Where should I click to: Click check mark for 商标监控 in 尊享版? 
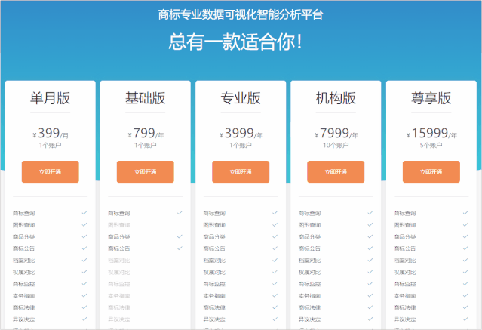tap(465, 283)
